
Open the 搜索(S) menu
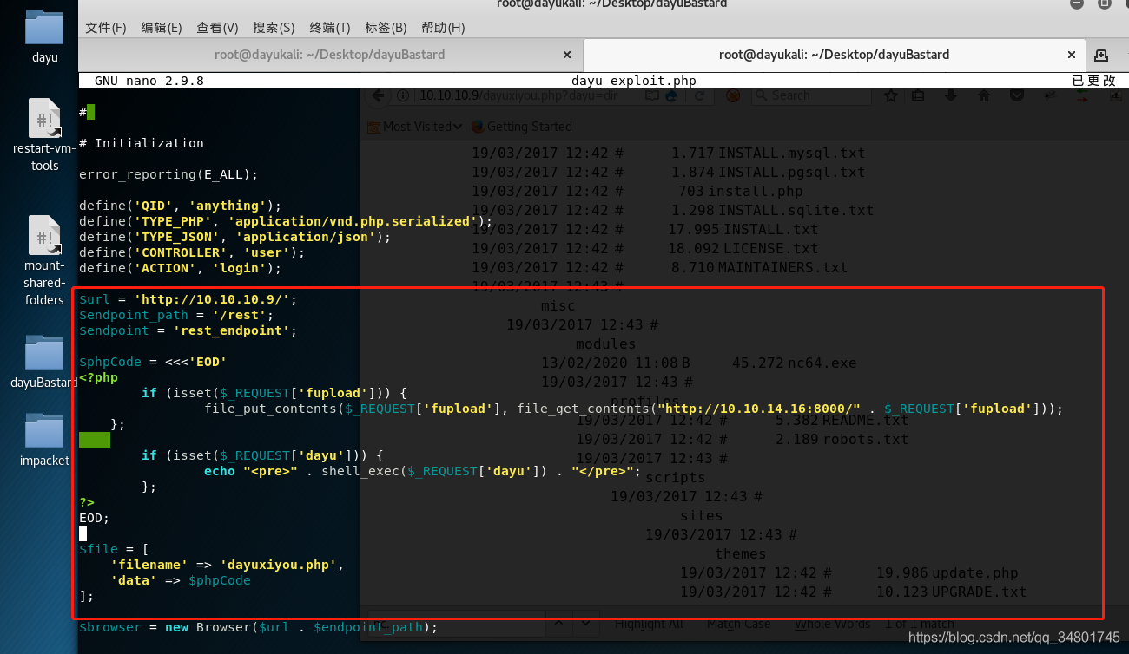[x=274, y=28]
